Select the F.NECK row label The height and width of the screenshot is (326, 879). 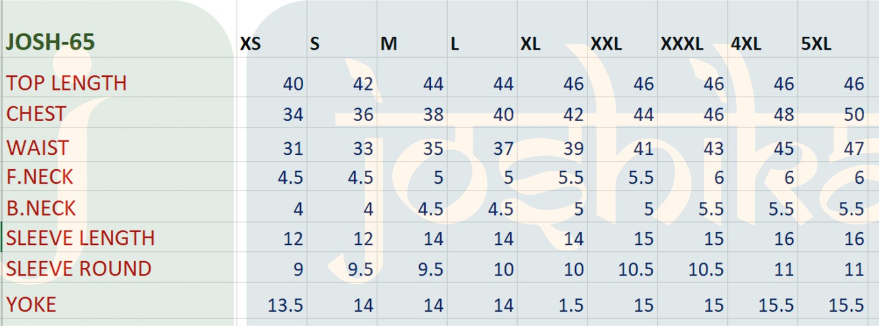tap(40, 177)
